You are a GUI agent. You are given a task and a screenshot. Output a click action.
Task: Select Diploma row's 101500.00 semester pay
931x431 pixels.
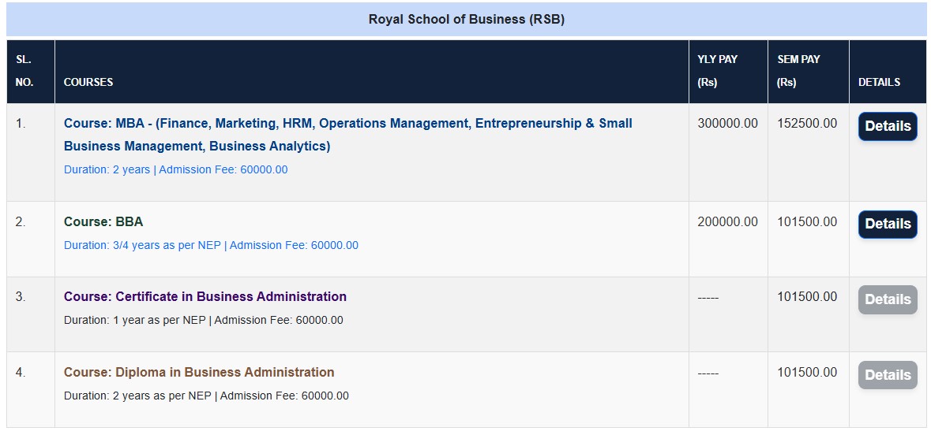pyautogui.click(x=807, y=373)
